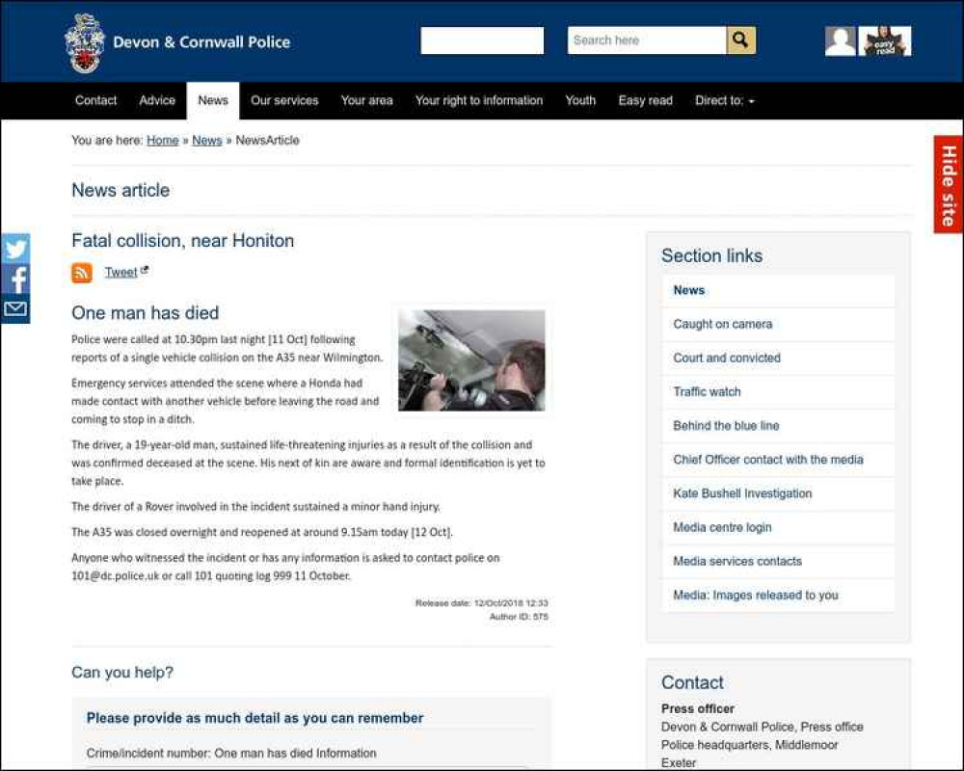The height and width of the screenshot is (771, 964).
Task: Click the Devon & Cornwall Police crest logo
Action: 85,43
